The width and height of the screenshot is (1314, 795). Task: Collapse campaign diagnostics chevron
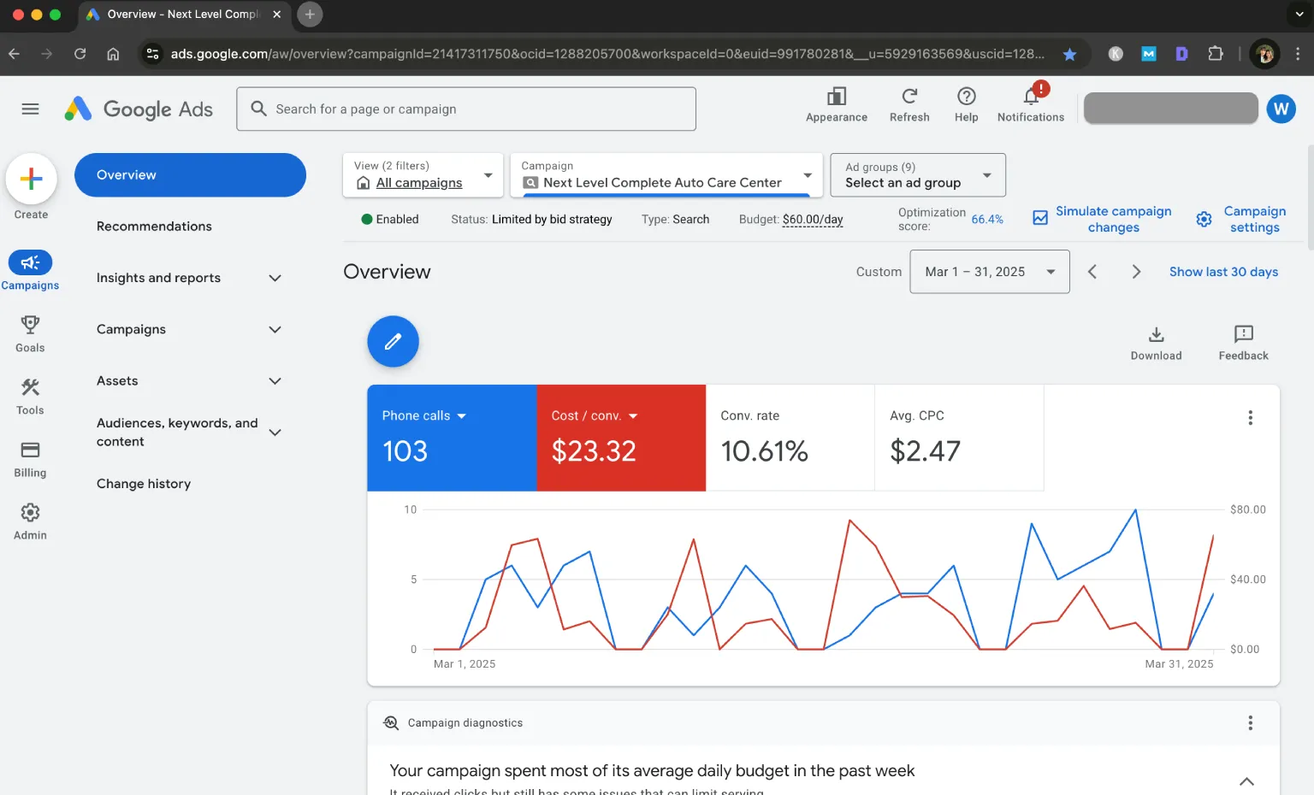[x=1246, y=780]
